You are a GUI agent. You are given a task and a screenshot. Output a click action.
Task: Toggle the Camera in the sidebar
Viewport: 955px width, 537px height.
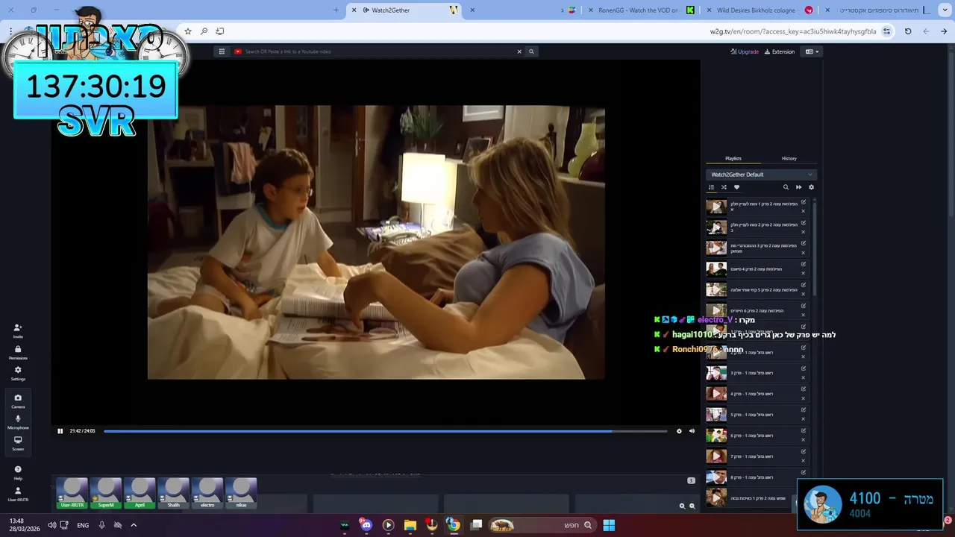[18, 401]
